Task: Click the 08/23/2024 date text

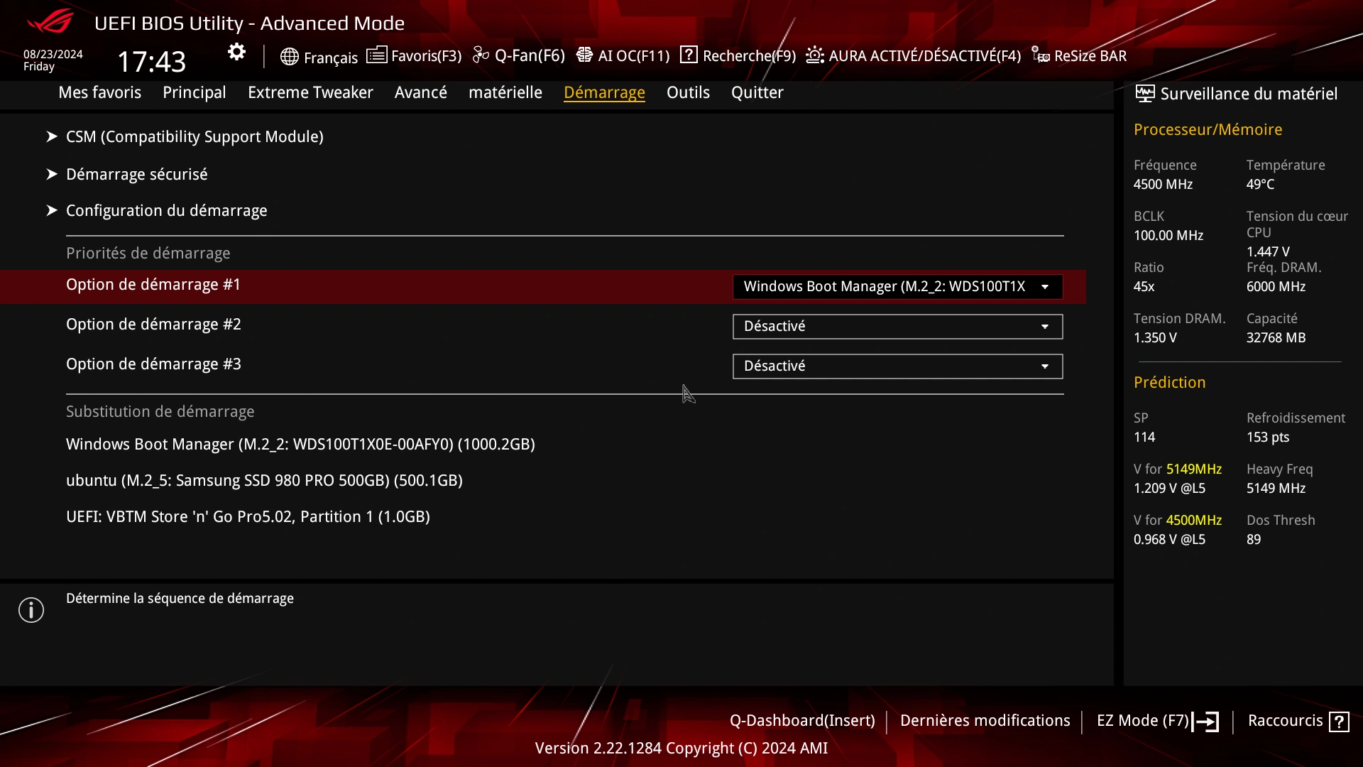Action: click(53, 55)
